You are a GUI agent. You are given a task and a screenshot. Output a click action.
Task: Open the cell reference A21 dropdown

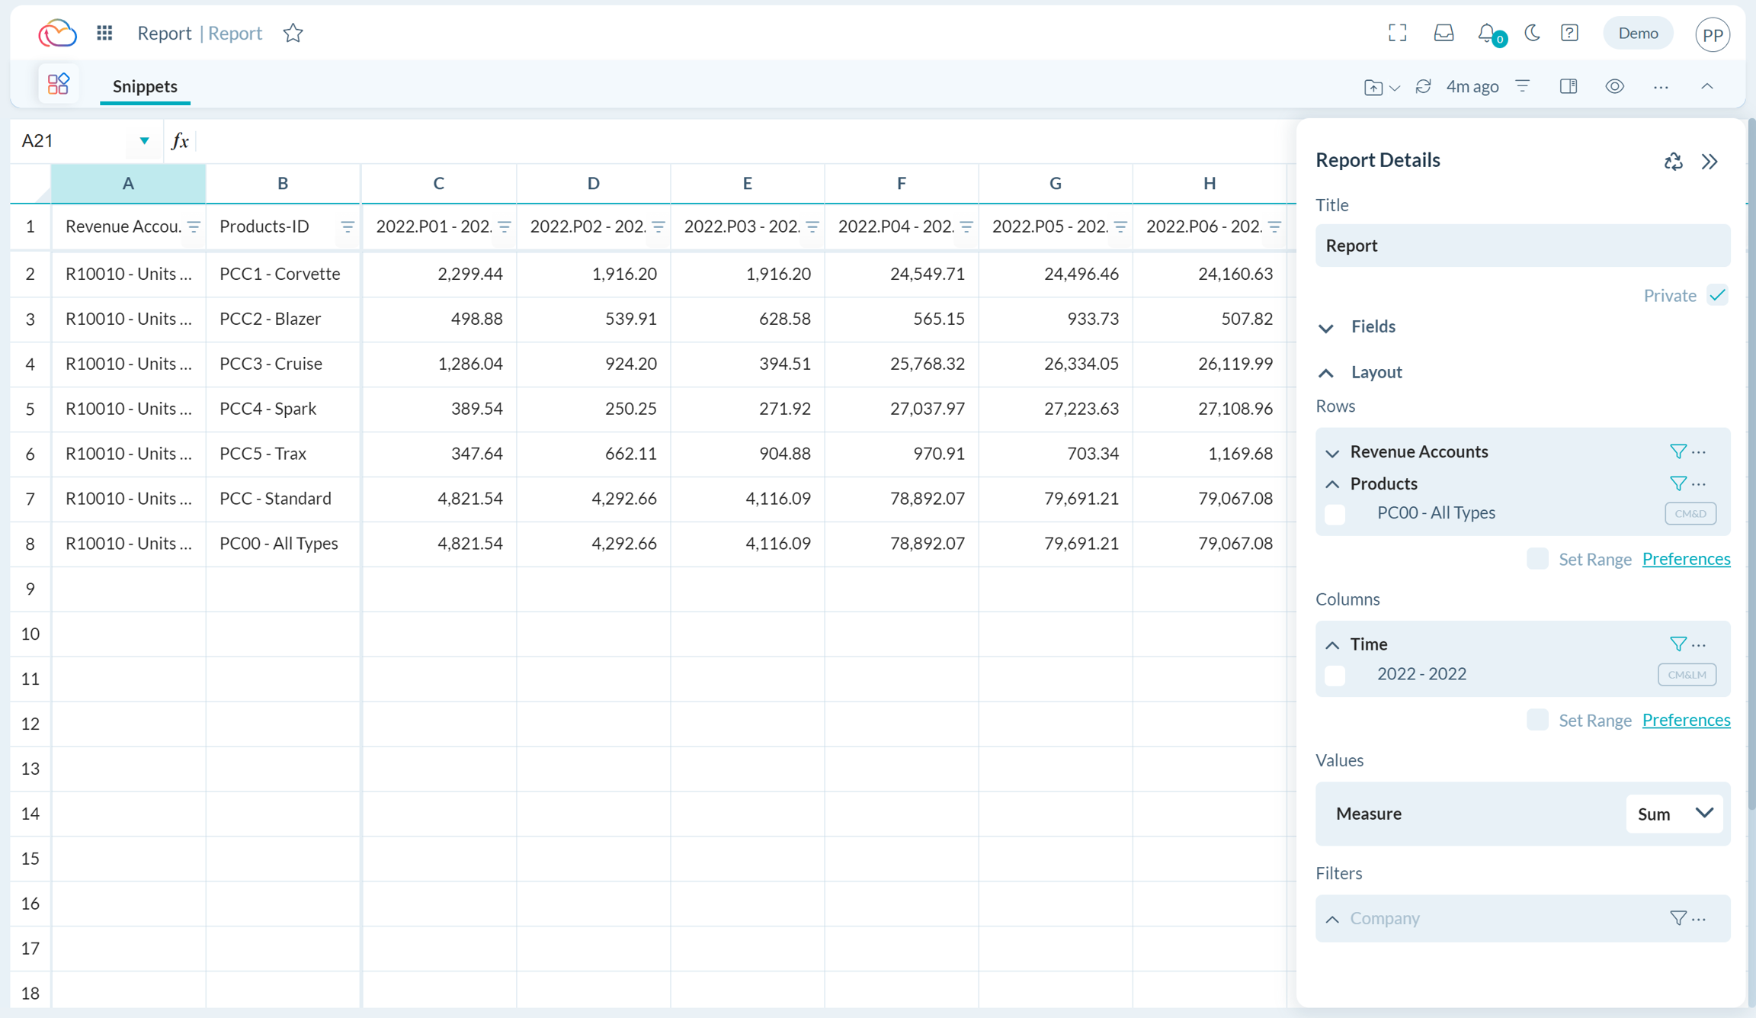pyautogui.click(x=144, y=141)
